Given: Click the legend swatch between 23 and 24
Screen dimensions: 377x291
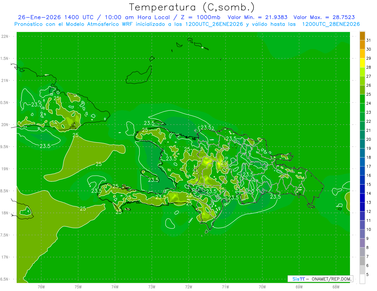Looking at the screenshot, I should [362, 108].
